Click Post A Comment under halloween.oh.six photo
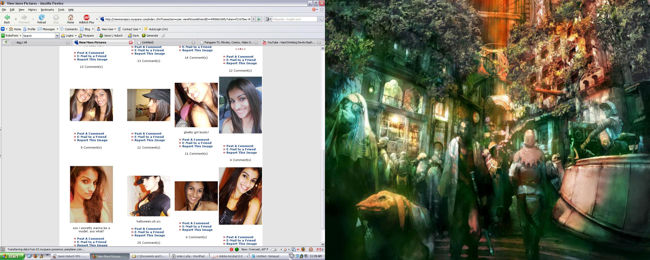The image size is (650, 260). pyautogui.click(x=148, y=229)
